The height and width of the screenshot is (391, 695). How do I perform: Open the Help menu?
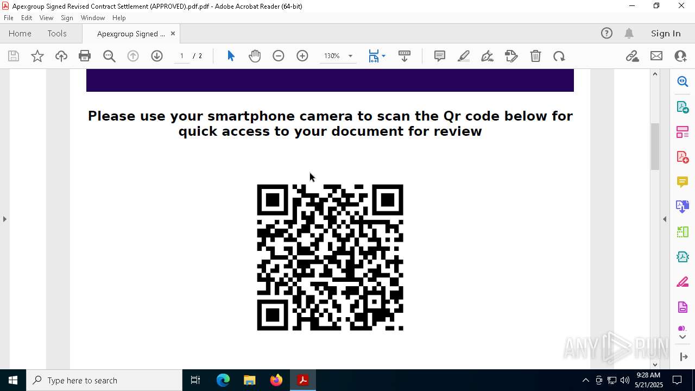(119, 17)
